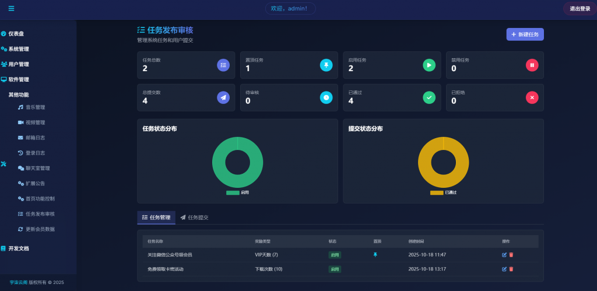The height and width of the screenshot is (291, 597).
Task: Click the pin icon in first task row
Action: click(375, 255)
